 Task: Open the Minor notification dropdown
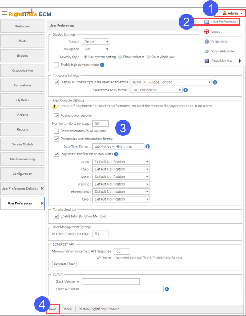[x=121, y=177]
